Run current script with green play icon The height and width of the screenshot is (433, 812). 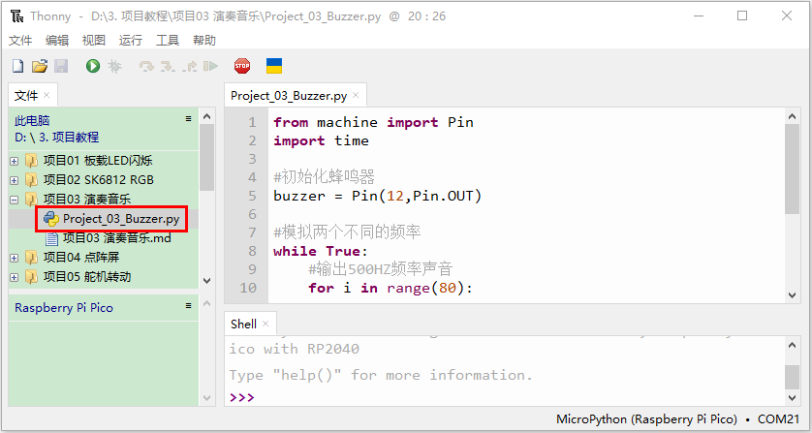coord(93,66)
